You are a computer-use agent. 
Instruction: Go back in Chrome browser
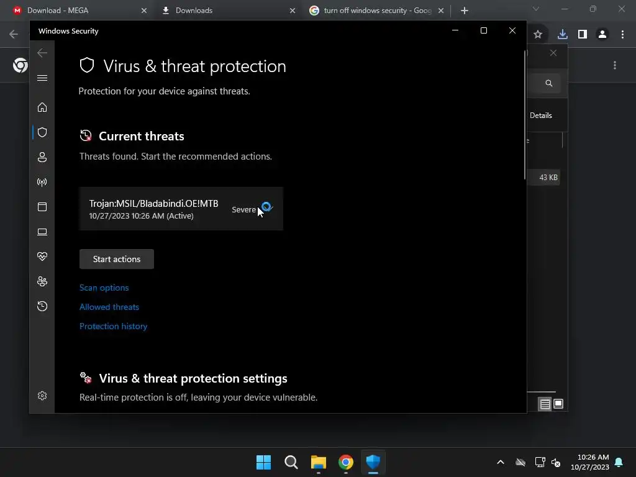click(x=14, y=34)
